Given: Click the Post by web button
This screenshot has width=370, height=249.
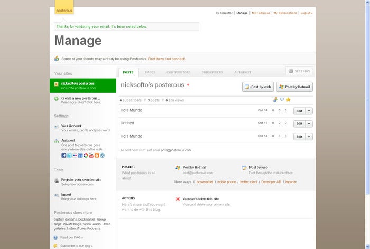Looking at the screenshot, I should pyautogui.click(x=258, y=87).
